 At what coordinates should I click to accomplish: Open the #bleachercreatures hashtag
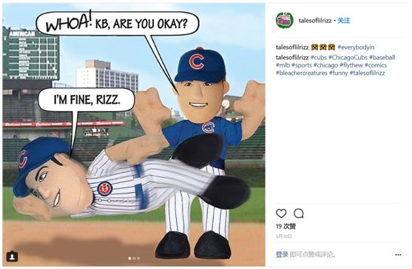[302, 73]
